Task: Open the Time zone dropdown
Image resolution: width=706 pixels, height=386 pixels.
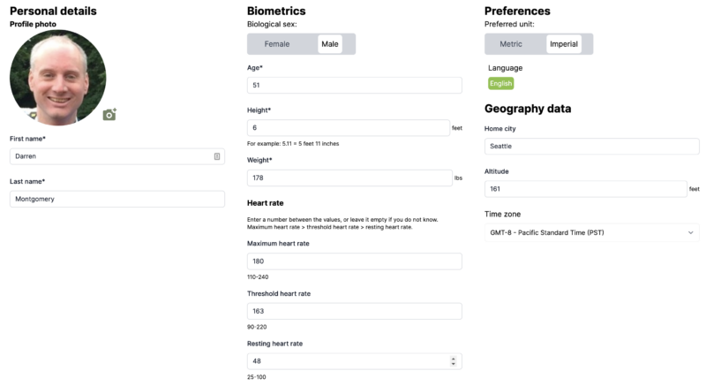Action: click(x=591, y=233)
